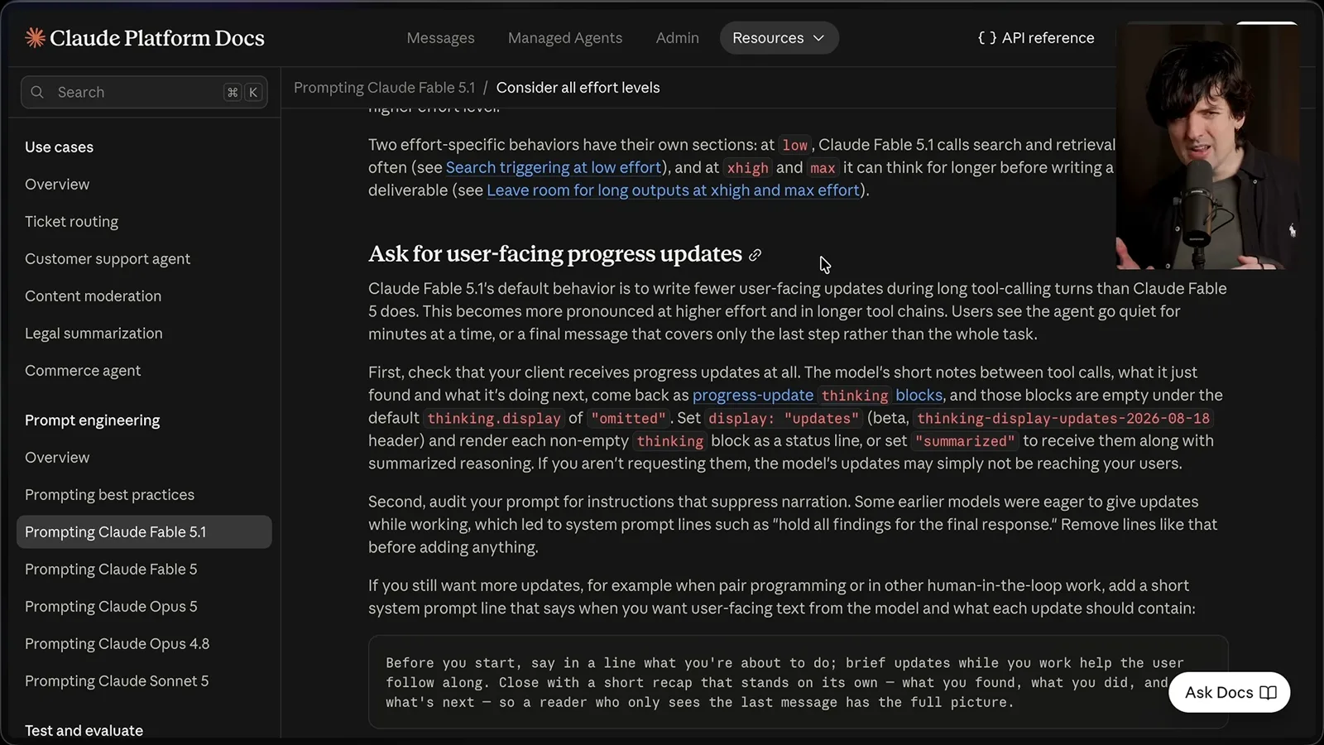1324x745 pixels.
Task: Click the system prompt example code block
Action: click(798, 682)
